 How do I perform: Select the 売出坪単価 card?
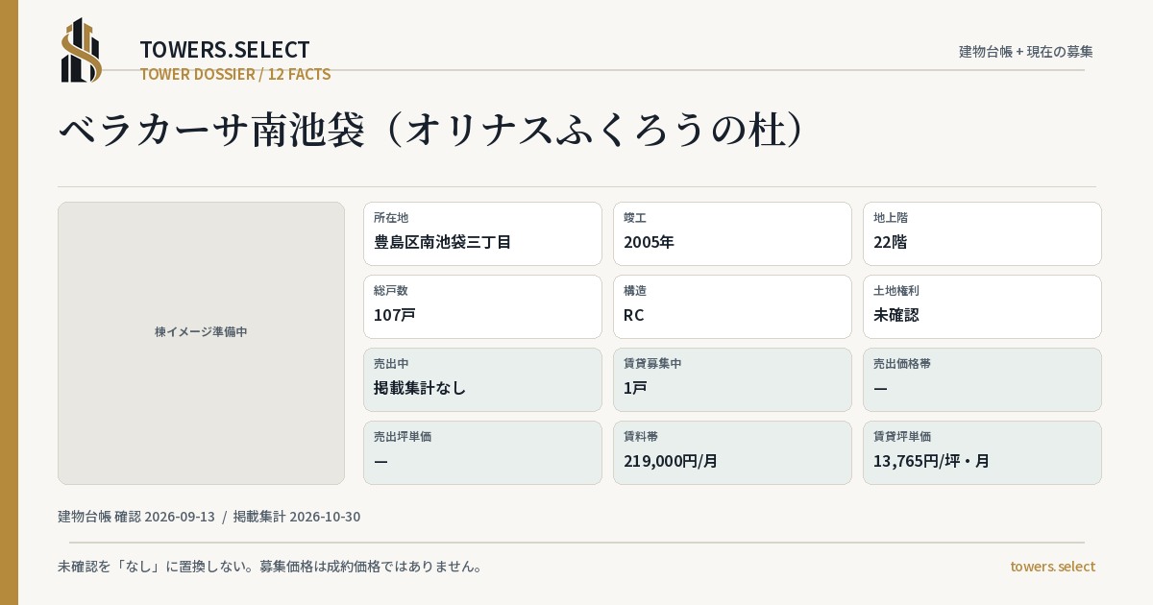[x=482, y=452]
